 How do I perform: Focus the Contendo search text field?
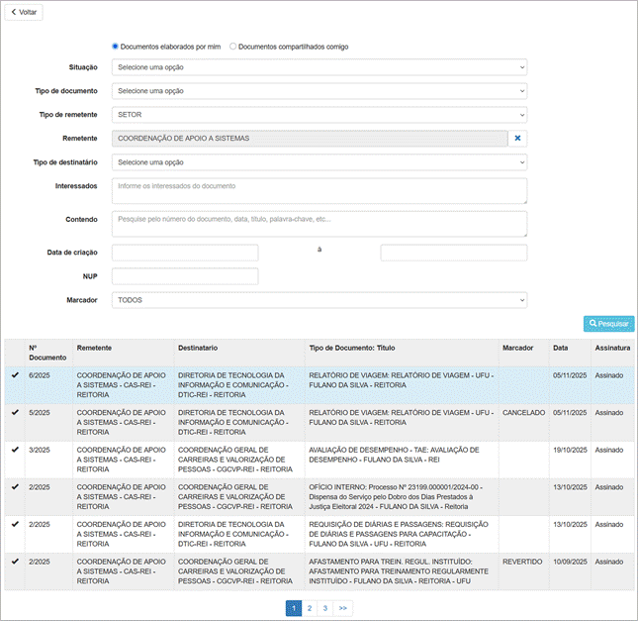click(319, 224)
